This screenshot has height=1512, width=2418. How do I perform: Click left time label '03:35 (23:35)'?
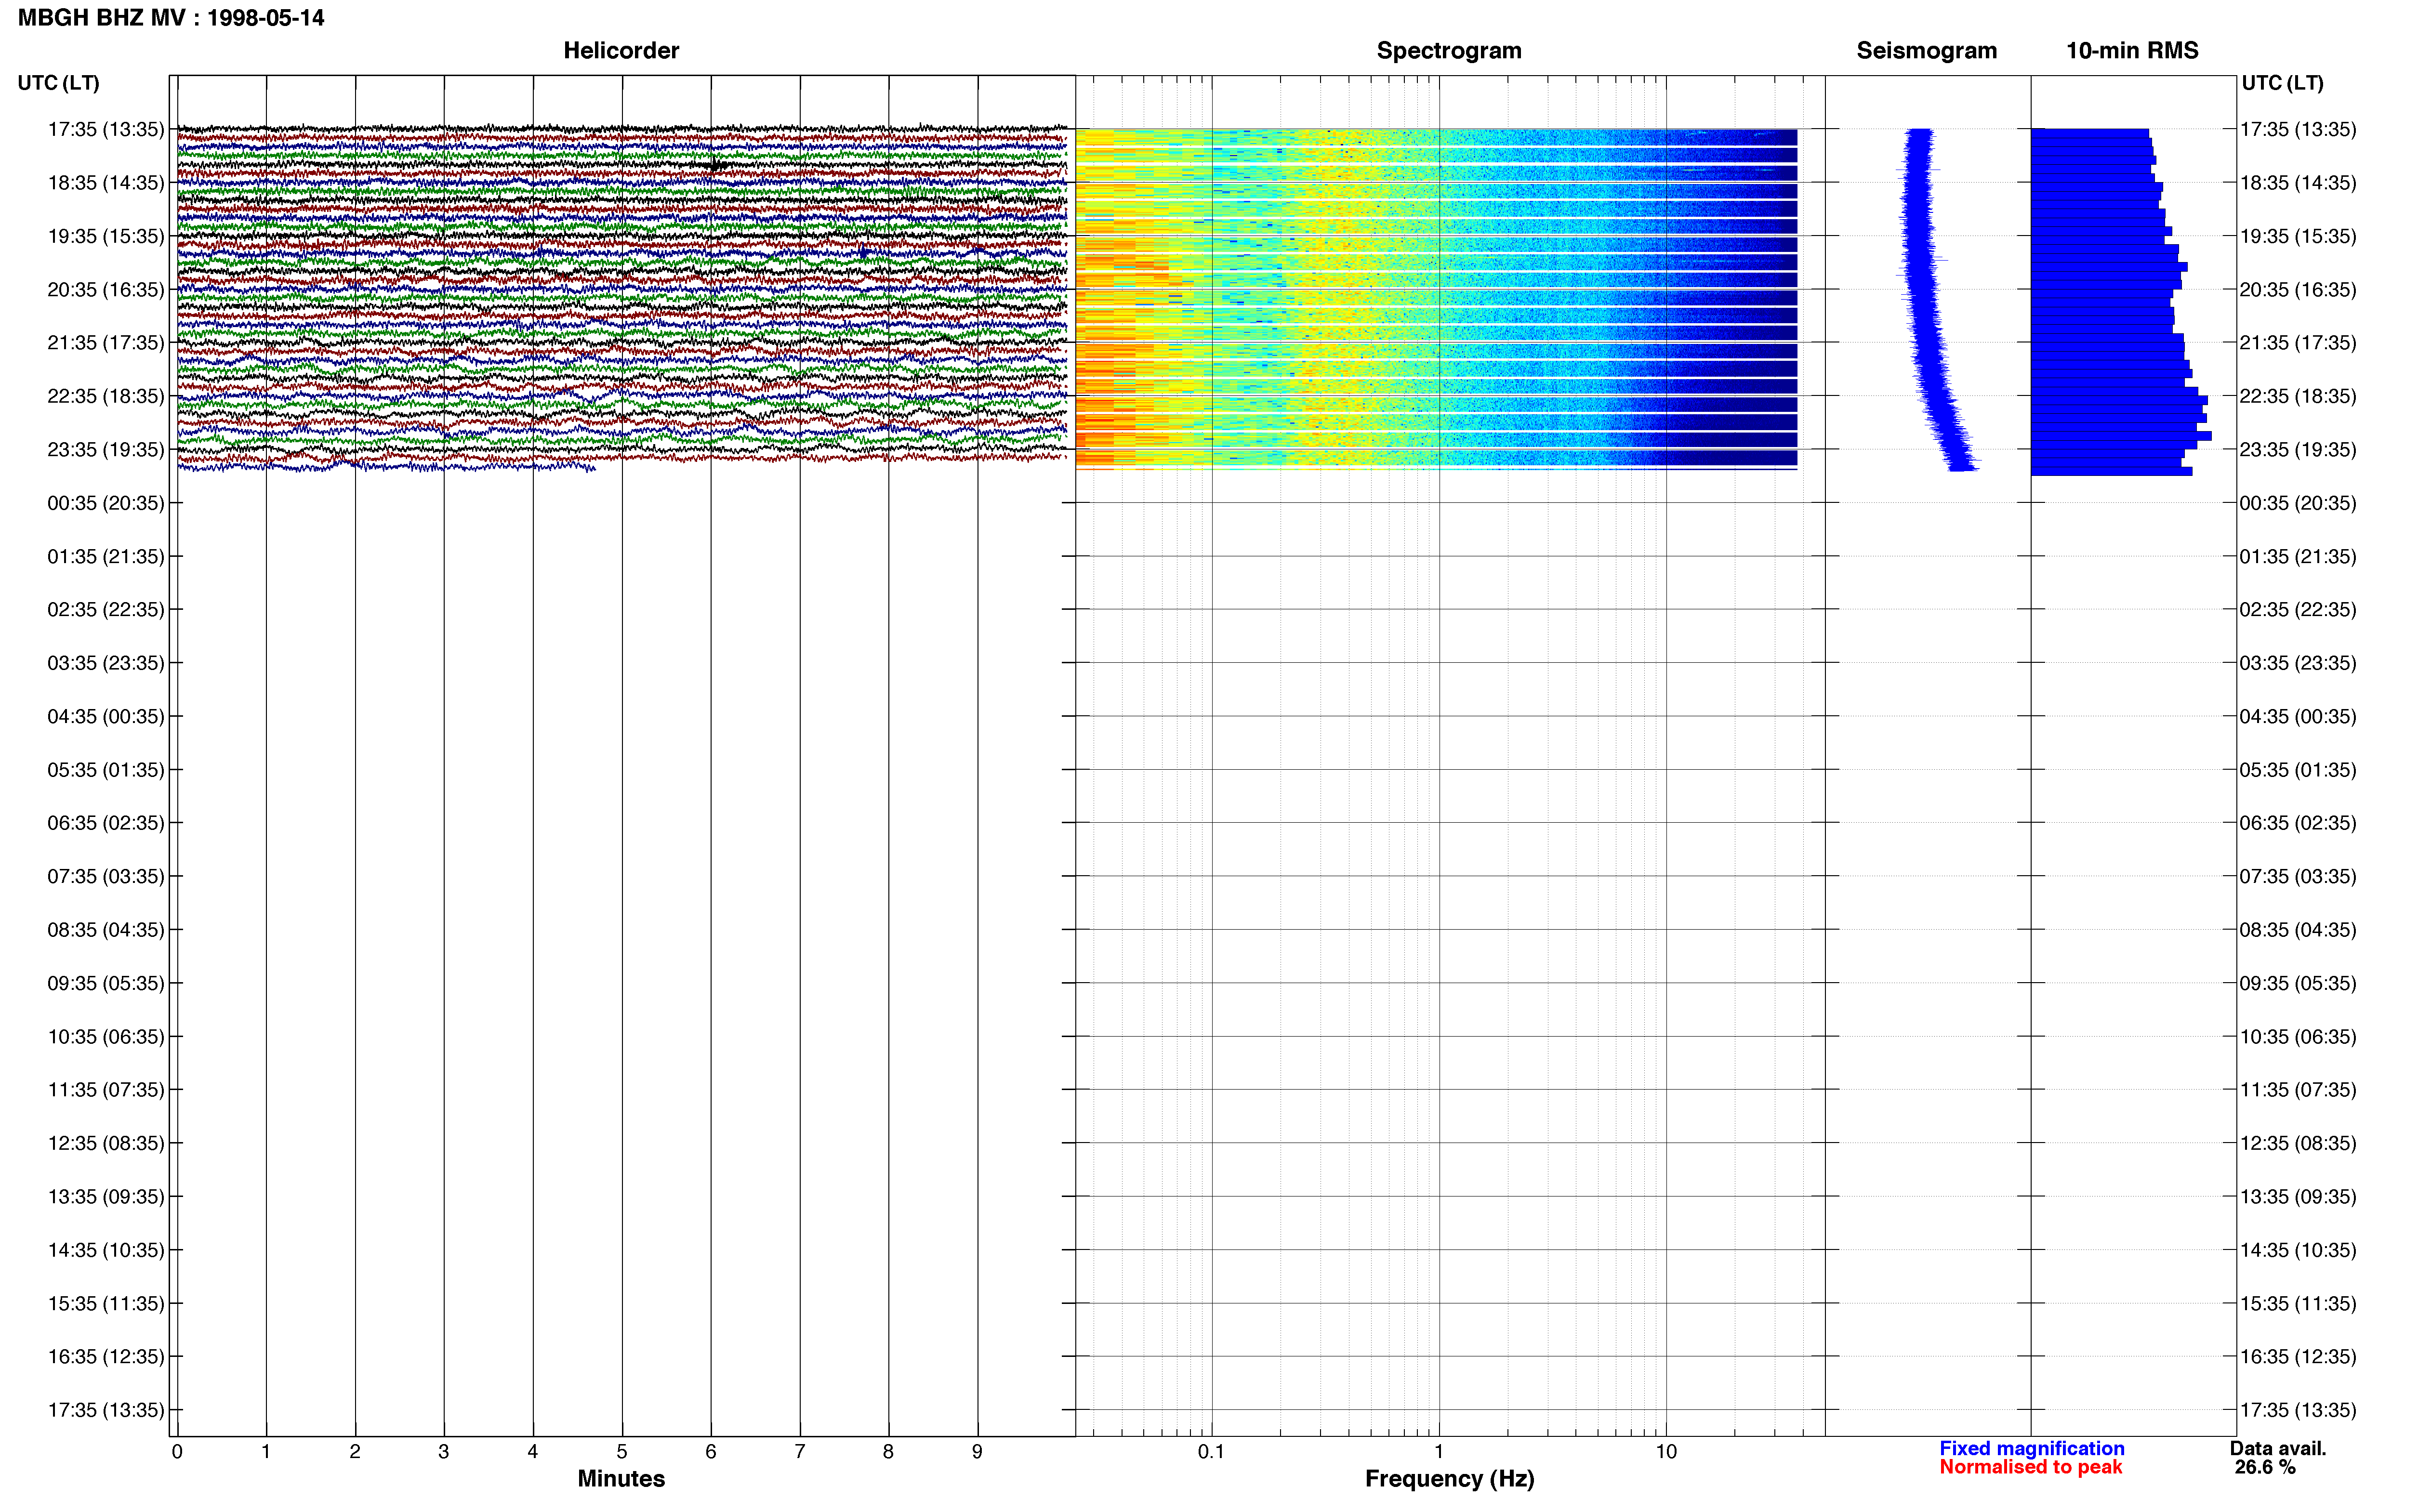[x=106, y=663]
